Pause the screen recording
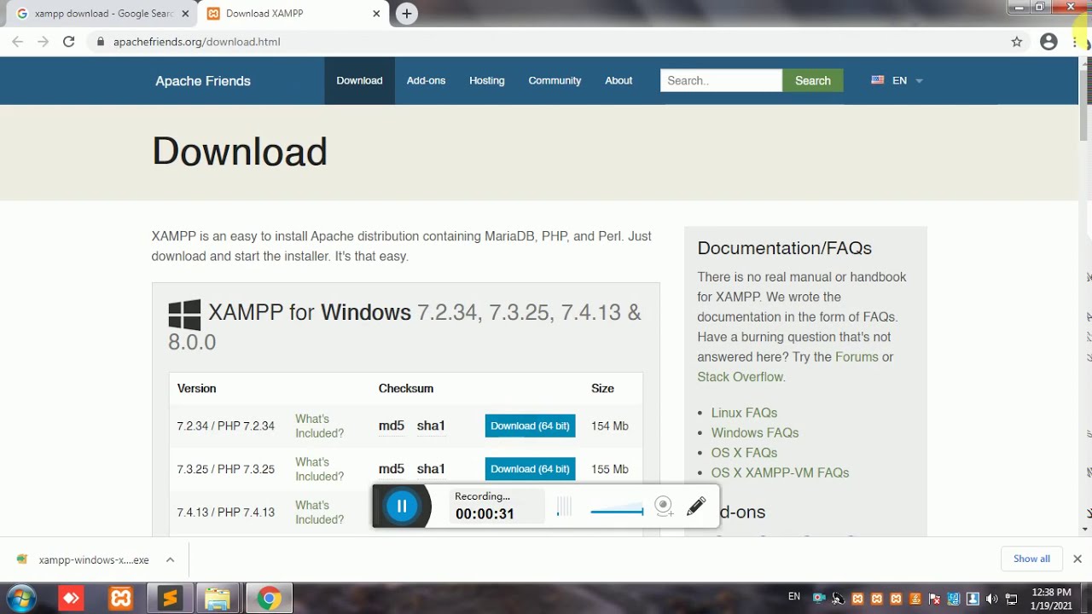 402,506
